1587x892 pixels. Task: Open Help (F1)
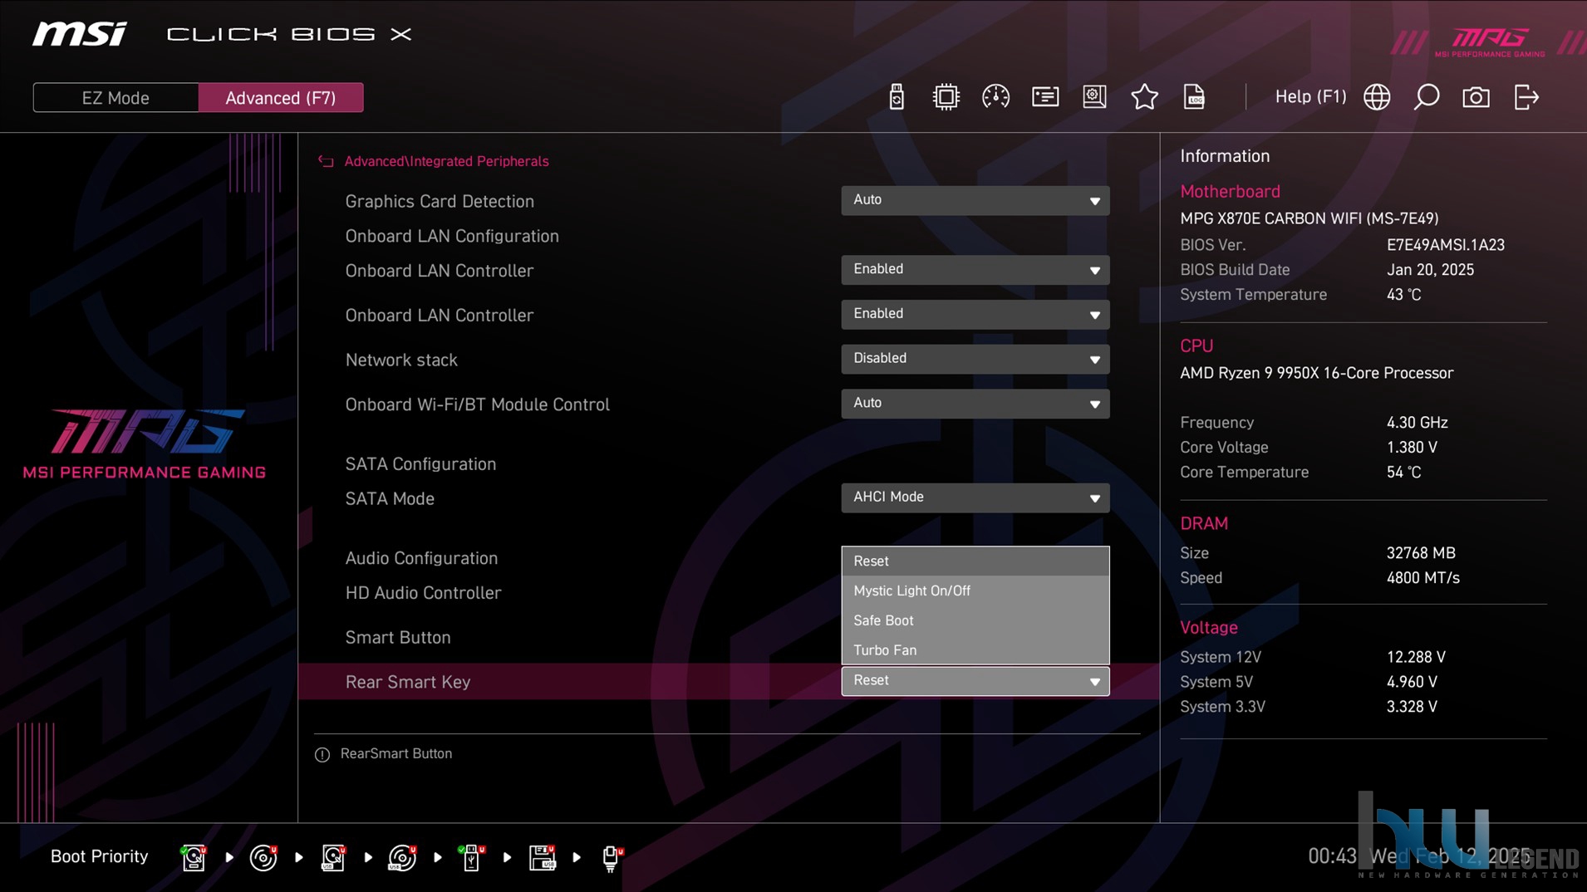click(x=1310, y=97)
